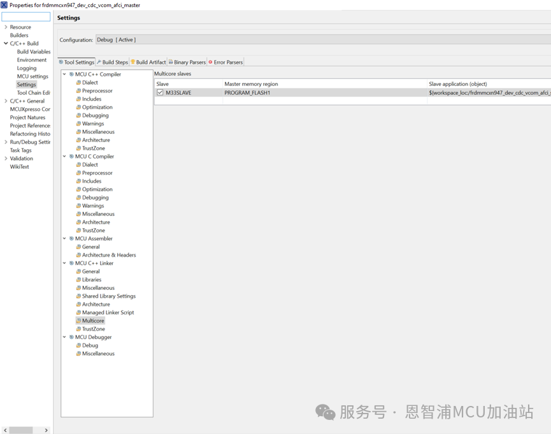
Task: Switch to the Build Steps tab
Action: point(113,62)
